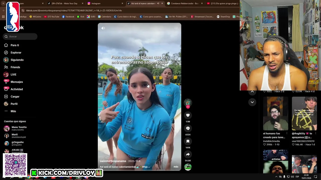Open user1882883299019 profile link

pyautogui.click(x=303, y=141)
